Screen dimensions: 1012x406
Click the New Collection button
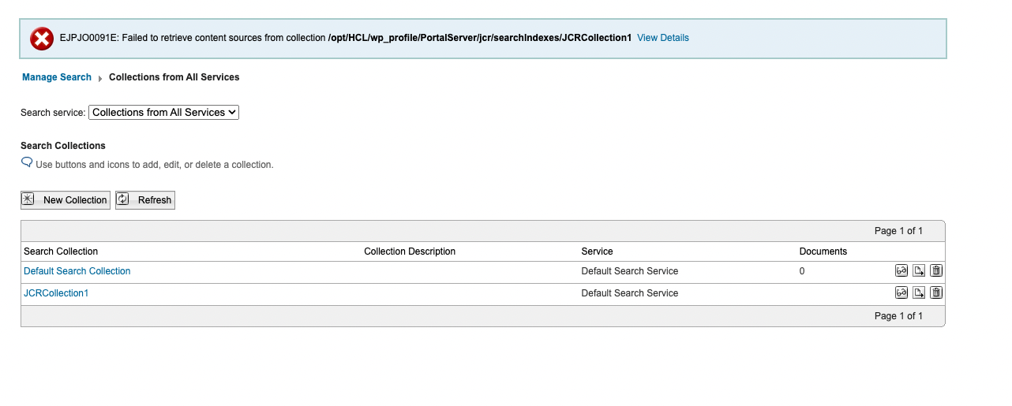(66, 200)
